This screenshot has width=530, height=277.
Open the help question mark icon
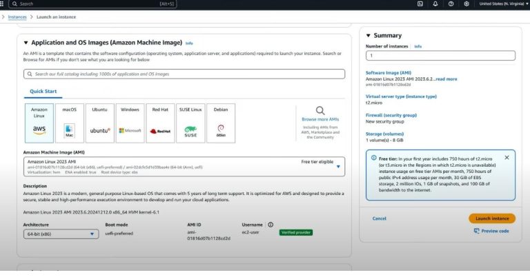point(451,3)
